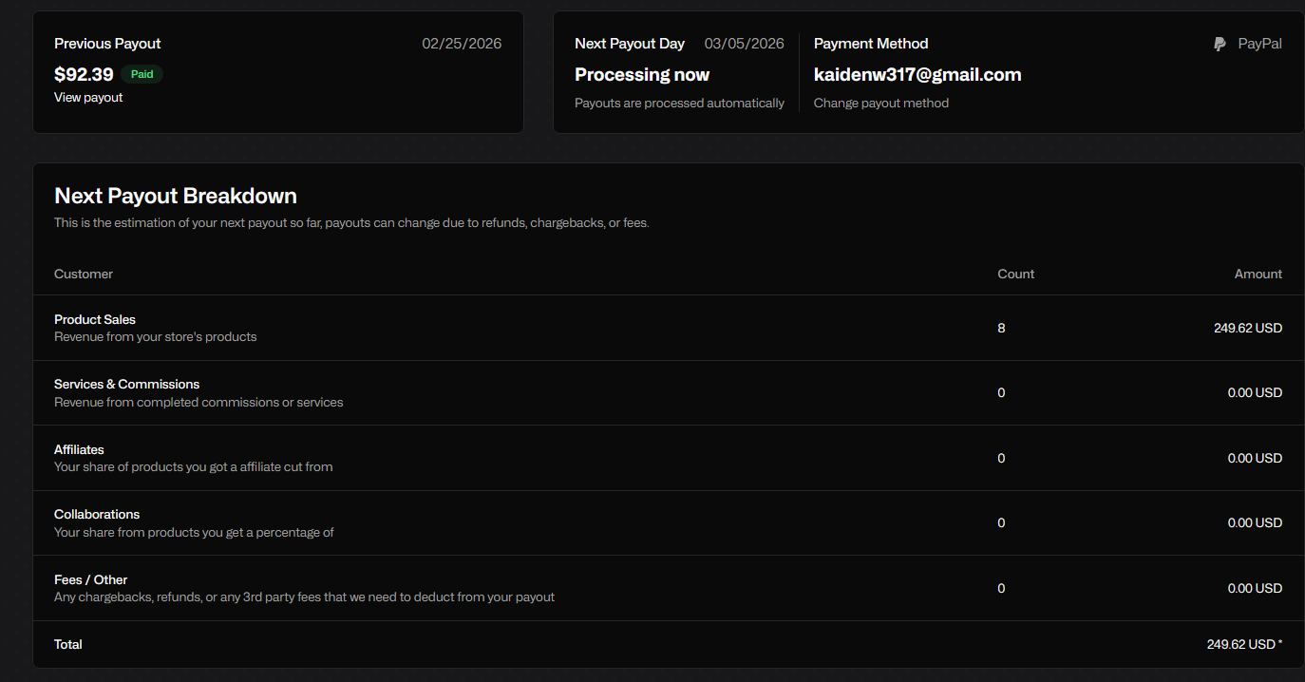
Task: Click the 249.62 USD total amount
Action: click(1244, 644)
